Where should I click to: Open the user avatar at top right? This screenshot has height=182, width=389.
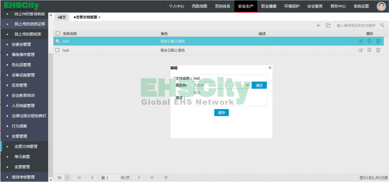pos(381,6)
